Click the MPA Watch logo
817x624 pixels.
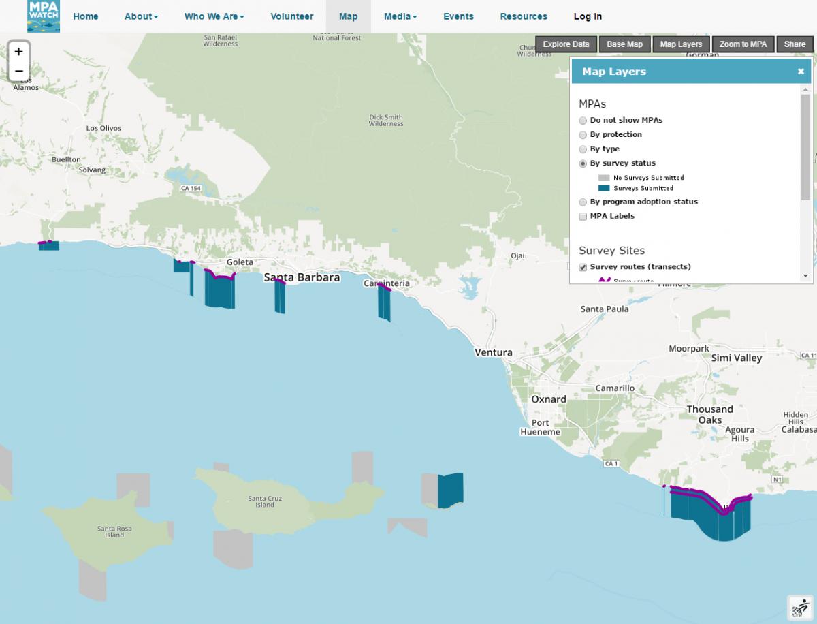coord(44,16)
